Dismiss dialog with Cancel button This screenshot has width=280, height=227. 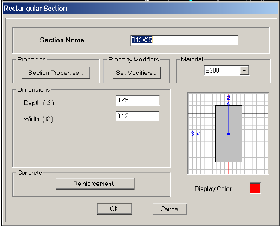click(170, 209)
